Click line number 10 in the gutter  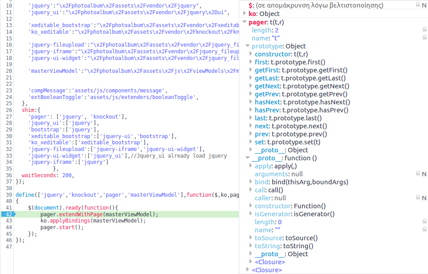coord(9,6)
